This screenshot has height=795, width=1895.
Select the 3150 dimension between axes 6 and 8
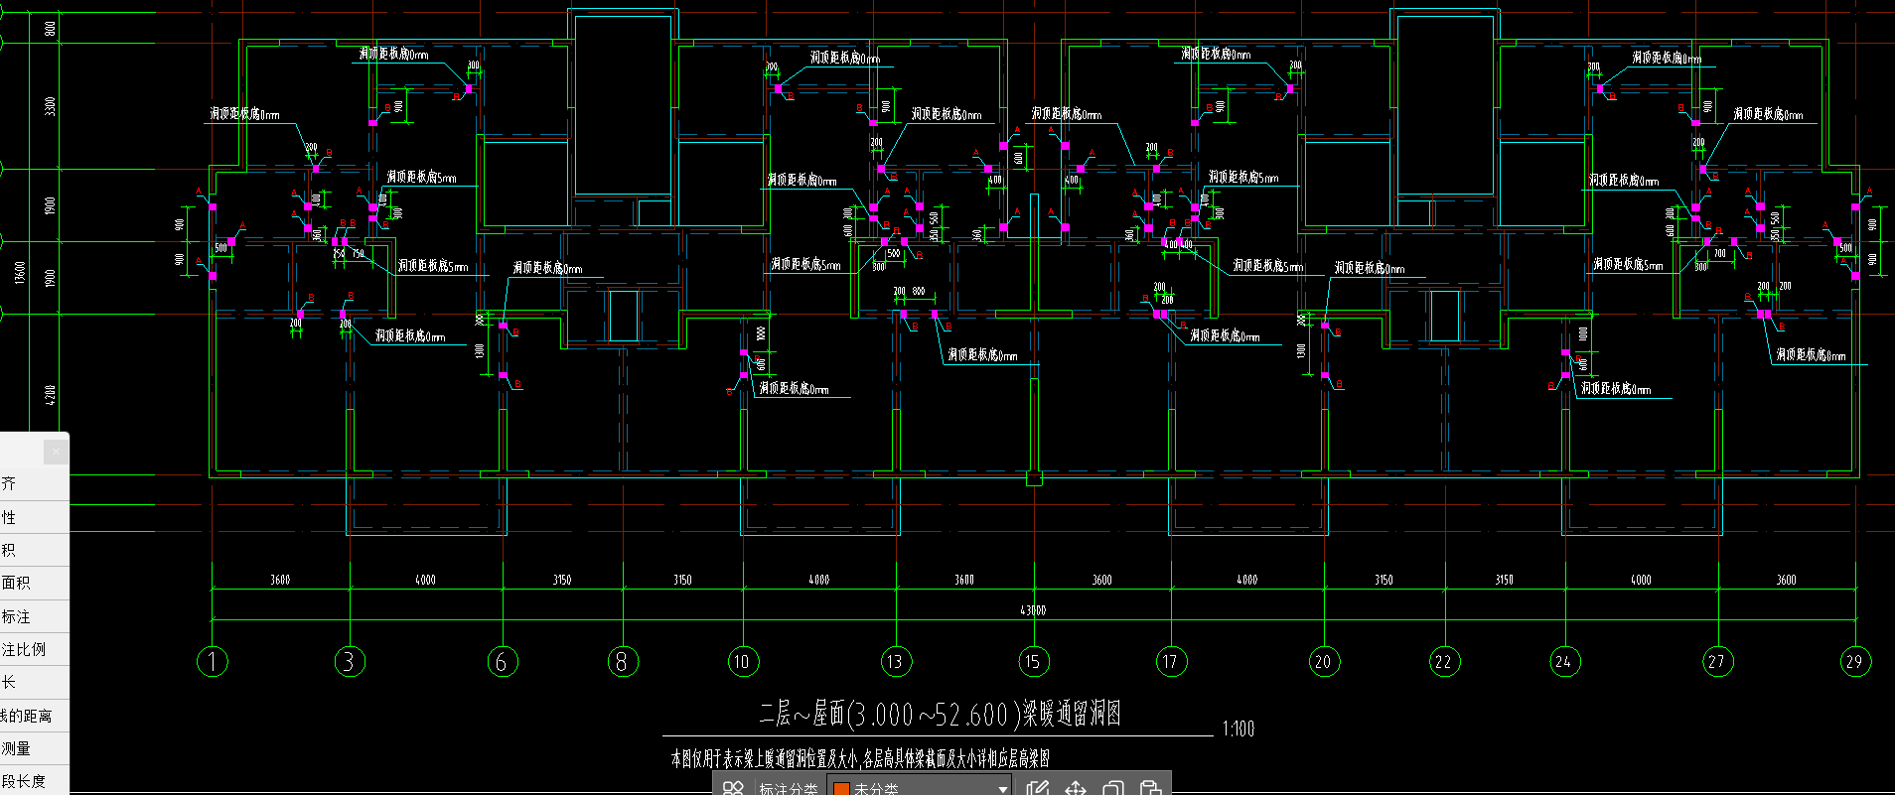(x=562, y=580)
